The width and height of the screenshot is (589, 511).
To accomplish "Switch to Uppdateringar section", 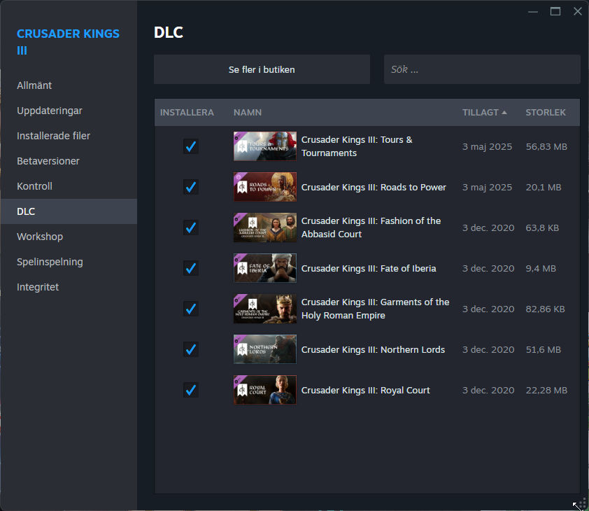I will [x=69, y=111].
